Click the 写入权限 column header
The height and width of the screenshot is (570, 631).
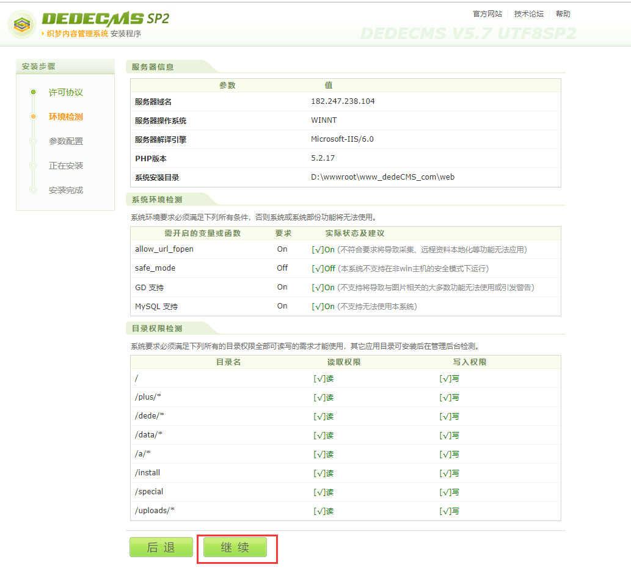470,362
